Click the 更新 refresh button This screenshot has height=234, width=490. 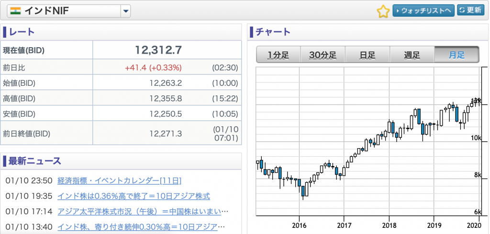click(471, 10)
